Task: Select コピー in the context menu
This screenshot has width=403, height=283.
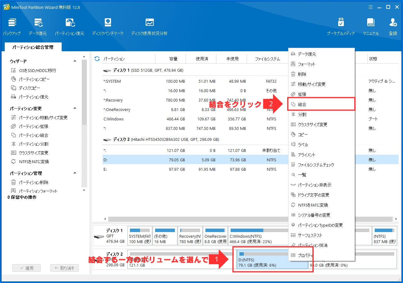Action: (322, 135)
